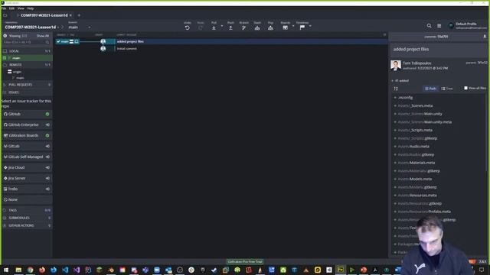Screen dimensions: 490x275
Task: Select the COMP397-W2021-Lesson1d tab
Action: [x=44, y=15]
